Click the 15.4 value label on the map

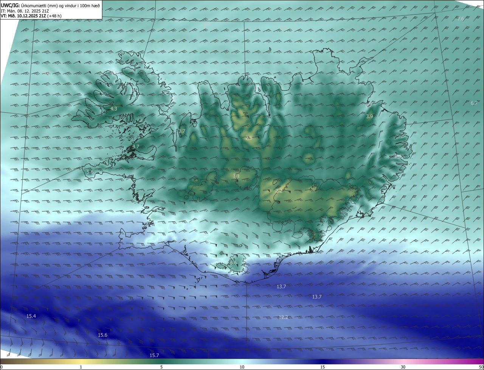[x=31, y=316]
